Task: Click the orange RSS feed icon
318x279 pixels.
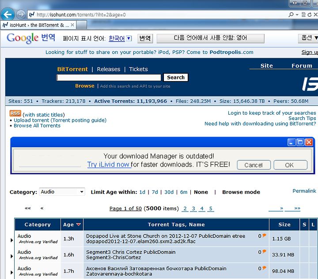Action: point(15,113)
